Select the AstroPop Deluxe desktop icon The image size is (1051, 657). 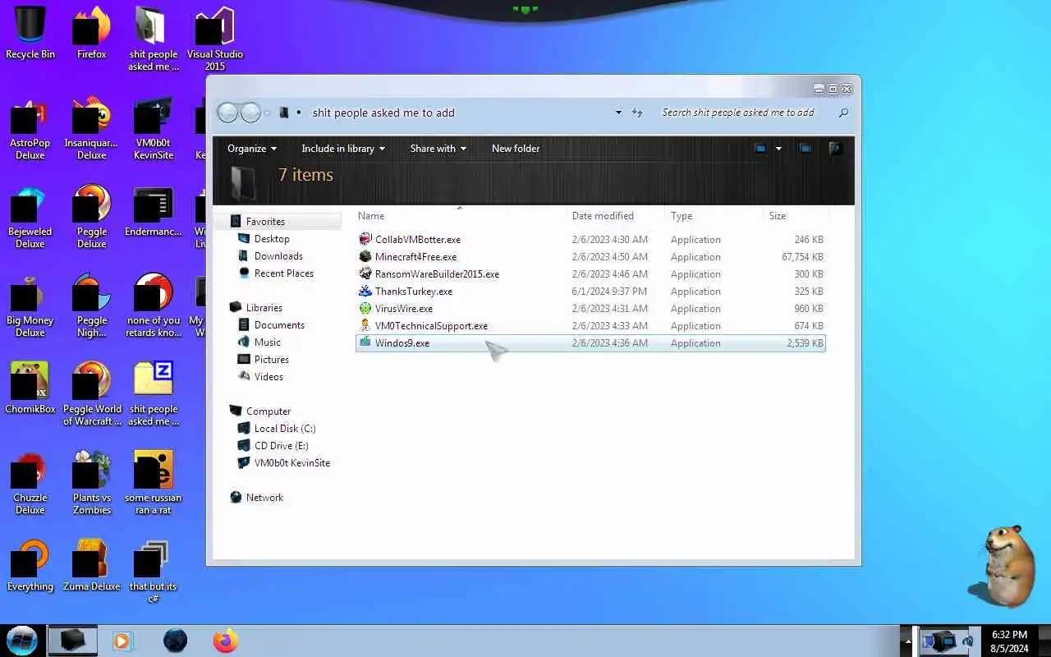30,129
